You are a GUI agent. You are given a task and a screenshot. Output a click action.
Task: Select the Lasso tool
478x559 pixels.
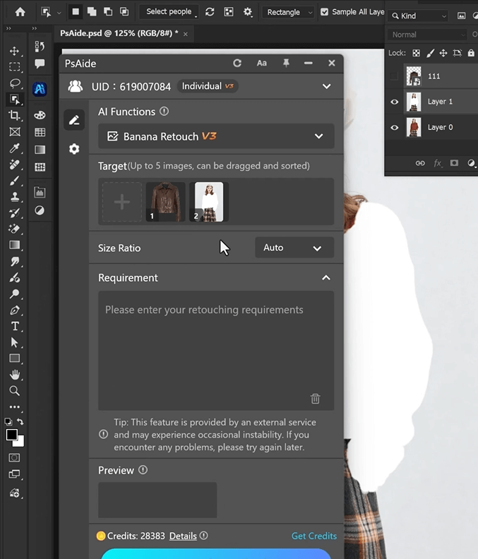click(x=14, y=83)
